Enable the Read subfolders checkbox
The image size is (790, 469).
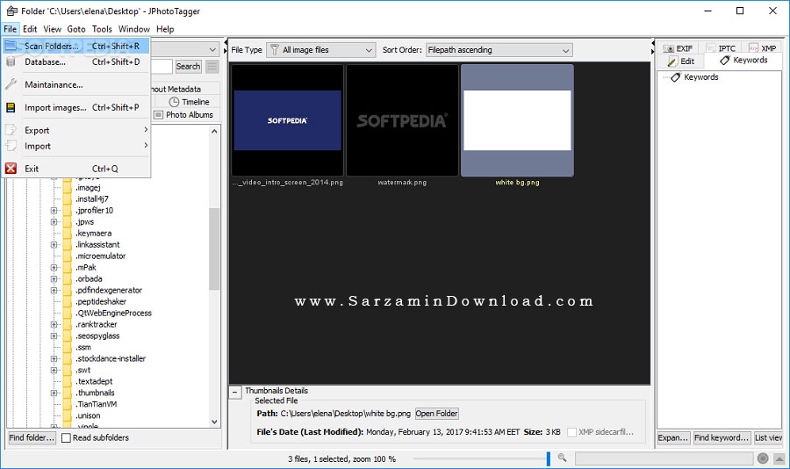(x=66, y=437)
